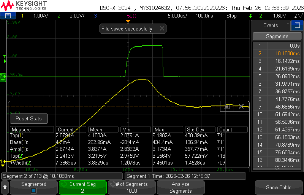304x195 pixels.
Task: Open the 100.0ns delay setting
Action: click(204, 16)
